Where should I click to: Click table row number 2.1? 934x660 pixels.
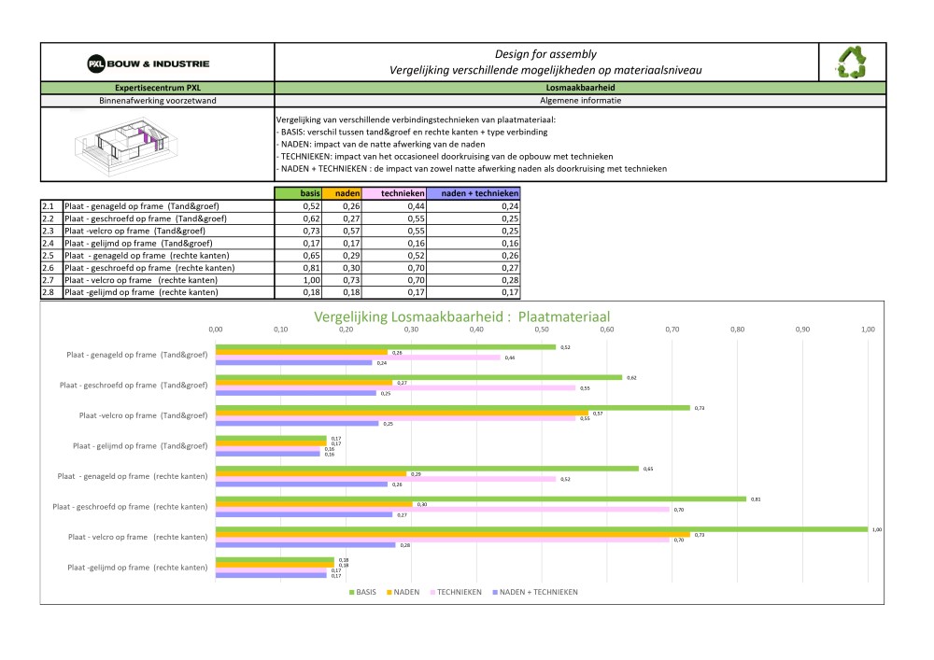tap(51, 206)
